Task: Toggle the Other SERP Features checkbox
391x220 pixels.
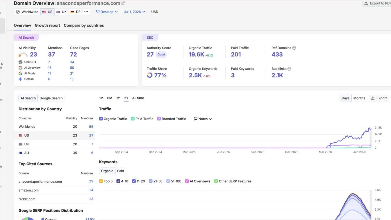Action: [216, 181]
